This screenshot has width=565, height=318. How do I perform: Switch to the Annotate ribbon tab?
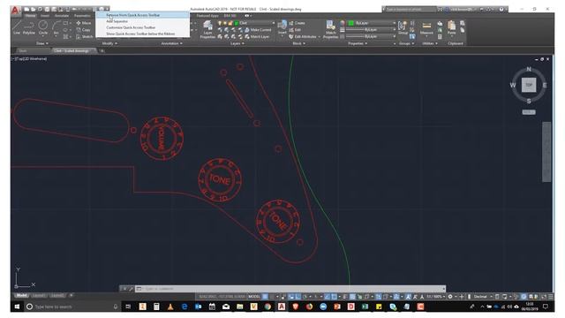pyautogui.click(x=62, y=16)
